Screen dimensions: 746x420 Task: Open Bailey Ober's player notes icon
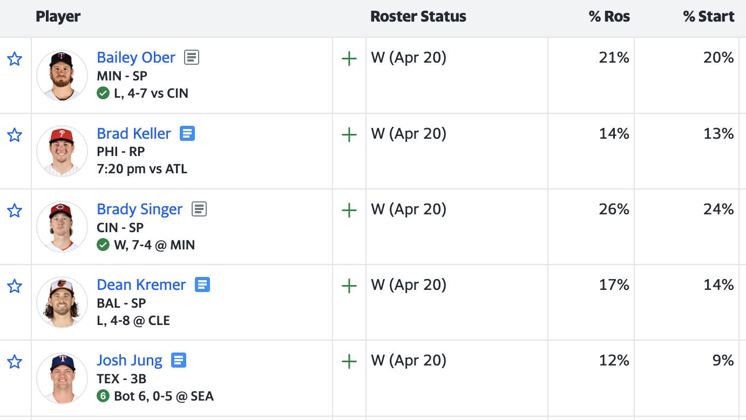point(192,57)
